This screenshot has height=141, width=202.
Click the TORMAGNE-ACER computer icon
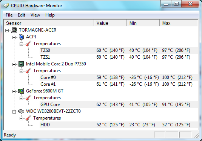14,30
